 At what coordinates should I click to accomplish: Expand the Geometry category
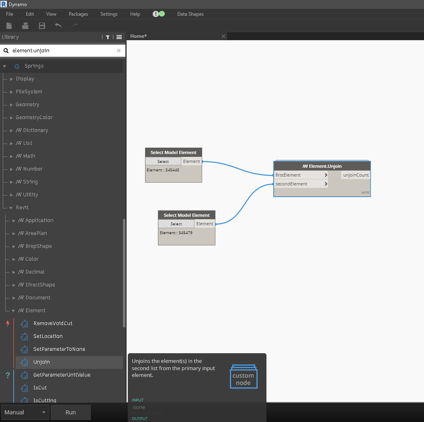[11, 105]
